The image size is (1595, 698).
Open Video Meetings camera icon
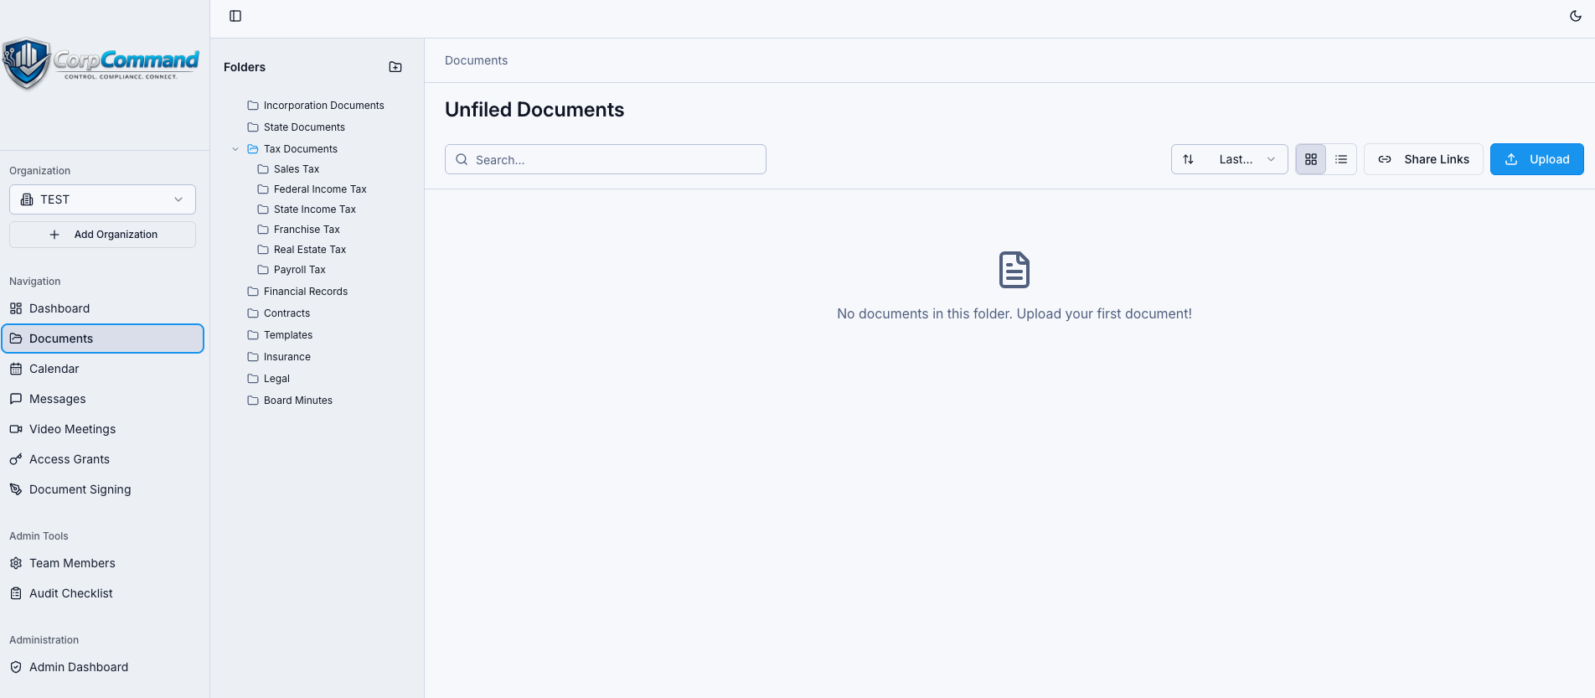click(16, 429)
